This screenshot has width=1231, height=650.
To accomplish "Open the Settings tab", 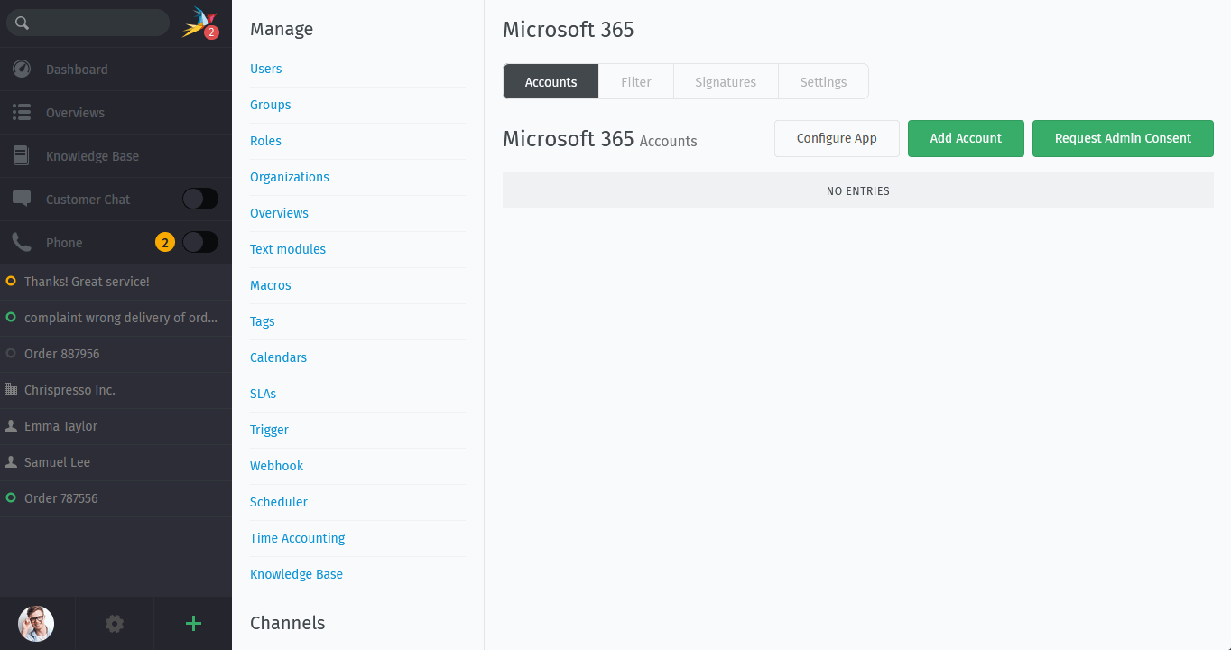I will point(823,81).
